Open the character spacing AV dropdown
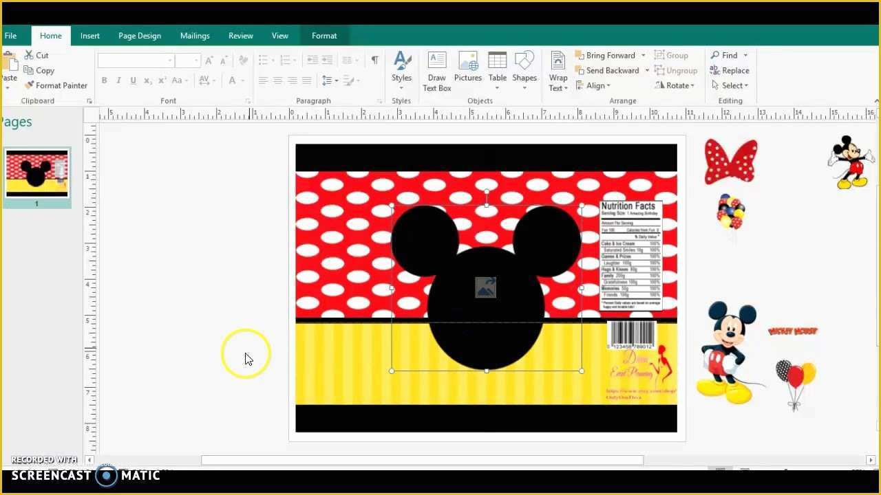 tap(206, 80)
